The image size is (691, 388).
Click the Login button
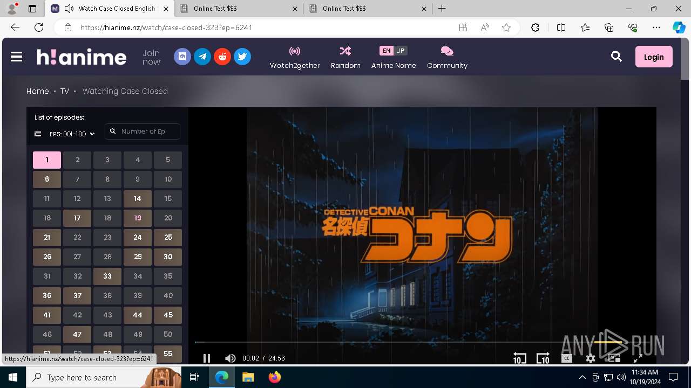(654, 57)
